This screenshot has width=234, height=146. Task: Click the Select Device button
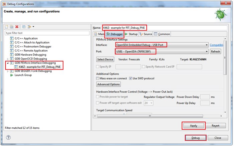pyautogui.click(x=105, y=59)
